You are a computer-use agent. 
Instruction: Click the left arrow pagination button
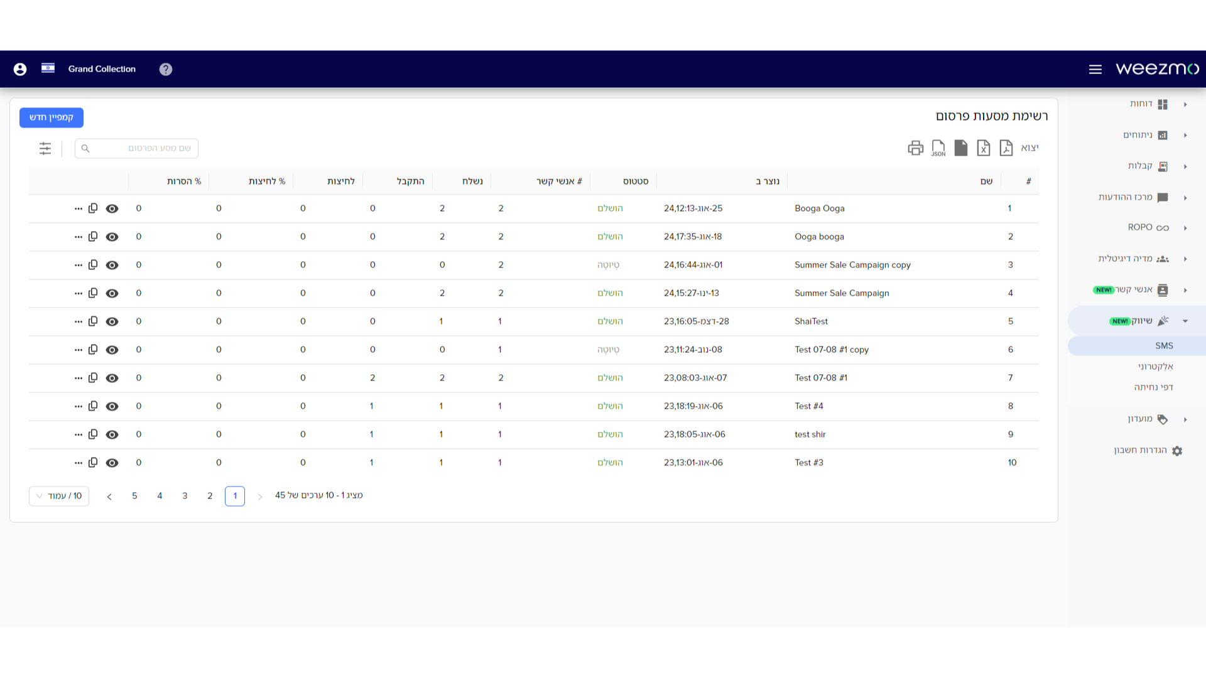(109, 497)
